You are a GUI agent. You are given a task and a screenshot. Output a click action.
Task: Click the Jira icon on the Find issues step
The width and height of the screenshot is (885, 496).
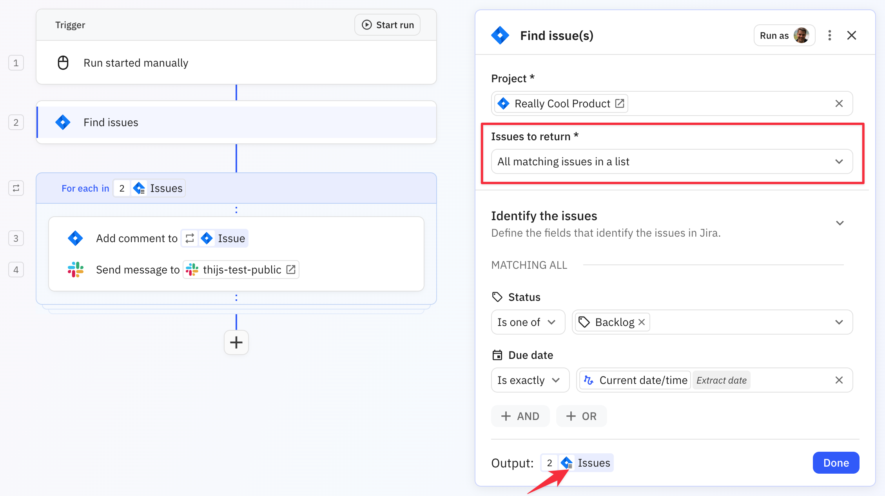[x=63, y=122]
